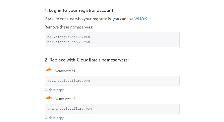Screen dimensions: 224x122
Task: Click the Cloudflare cloud icon beside Nameserver 2
Action: 49,98
